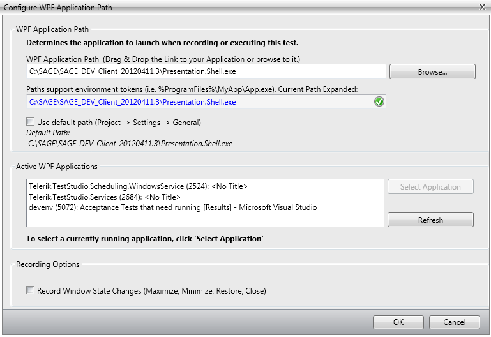Image resolution: width=491 pixels, height=337 pixels.
Task: Click the Record Window State Changes label
Action: pos(151,290)
